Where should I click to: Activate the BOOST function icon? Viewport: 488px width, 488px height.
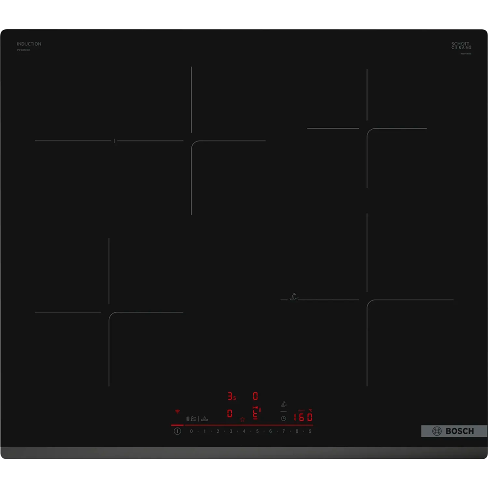[x=204, y=419]
